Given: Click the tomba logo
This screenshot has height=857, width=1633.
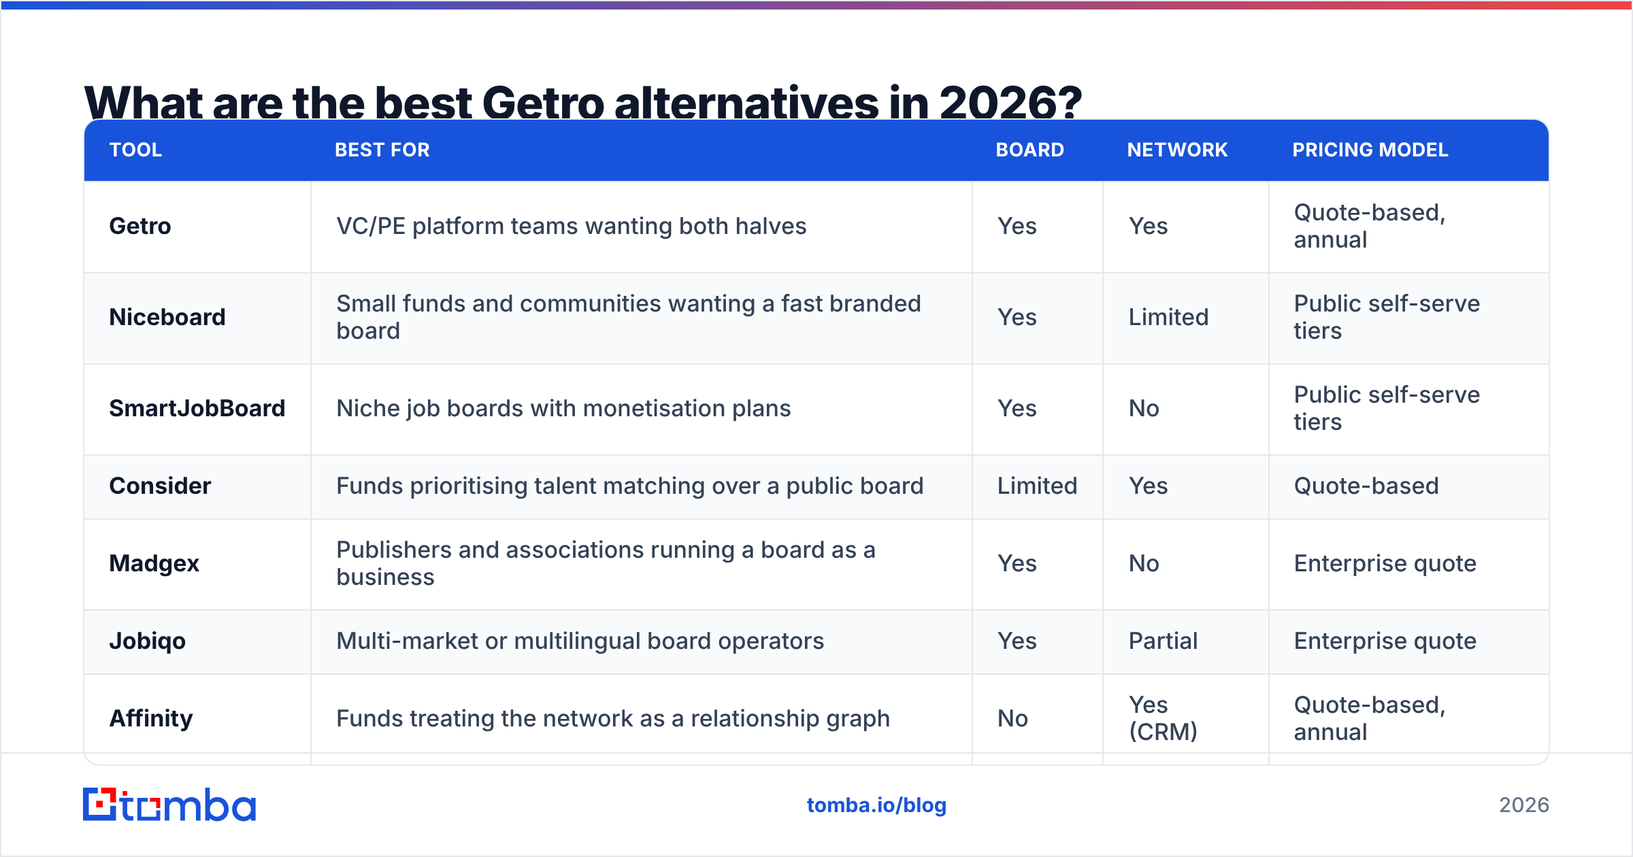Looking at the screenshot, I should click(x=169, y=805).
